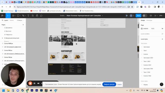This screenshot has height=93, width=165.
Task: Switch to the Layers tab
Action: point(6,20)
